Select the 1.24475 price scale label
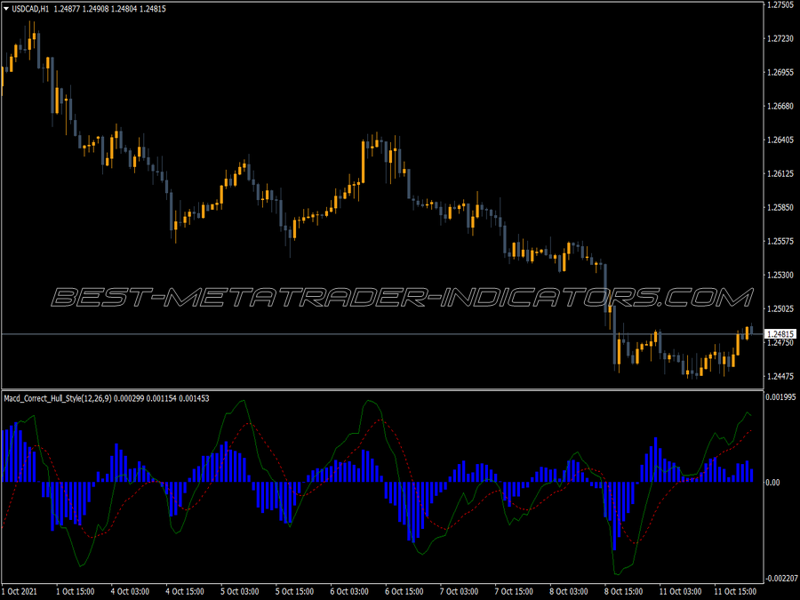Screen dimensions: 800x600 [780, 377]
